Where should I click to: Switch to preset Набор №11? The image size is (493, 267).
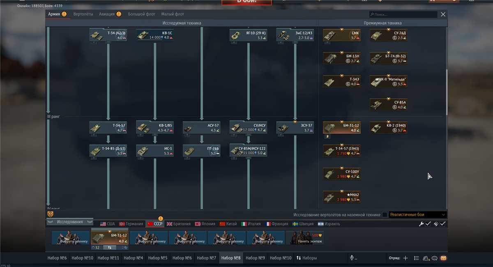pyautogui.click(x=108, y=258)
